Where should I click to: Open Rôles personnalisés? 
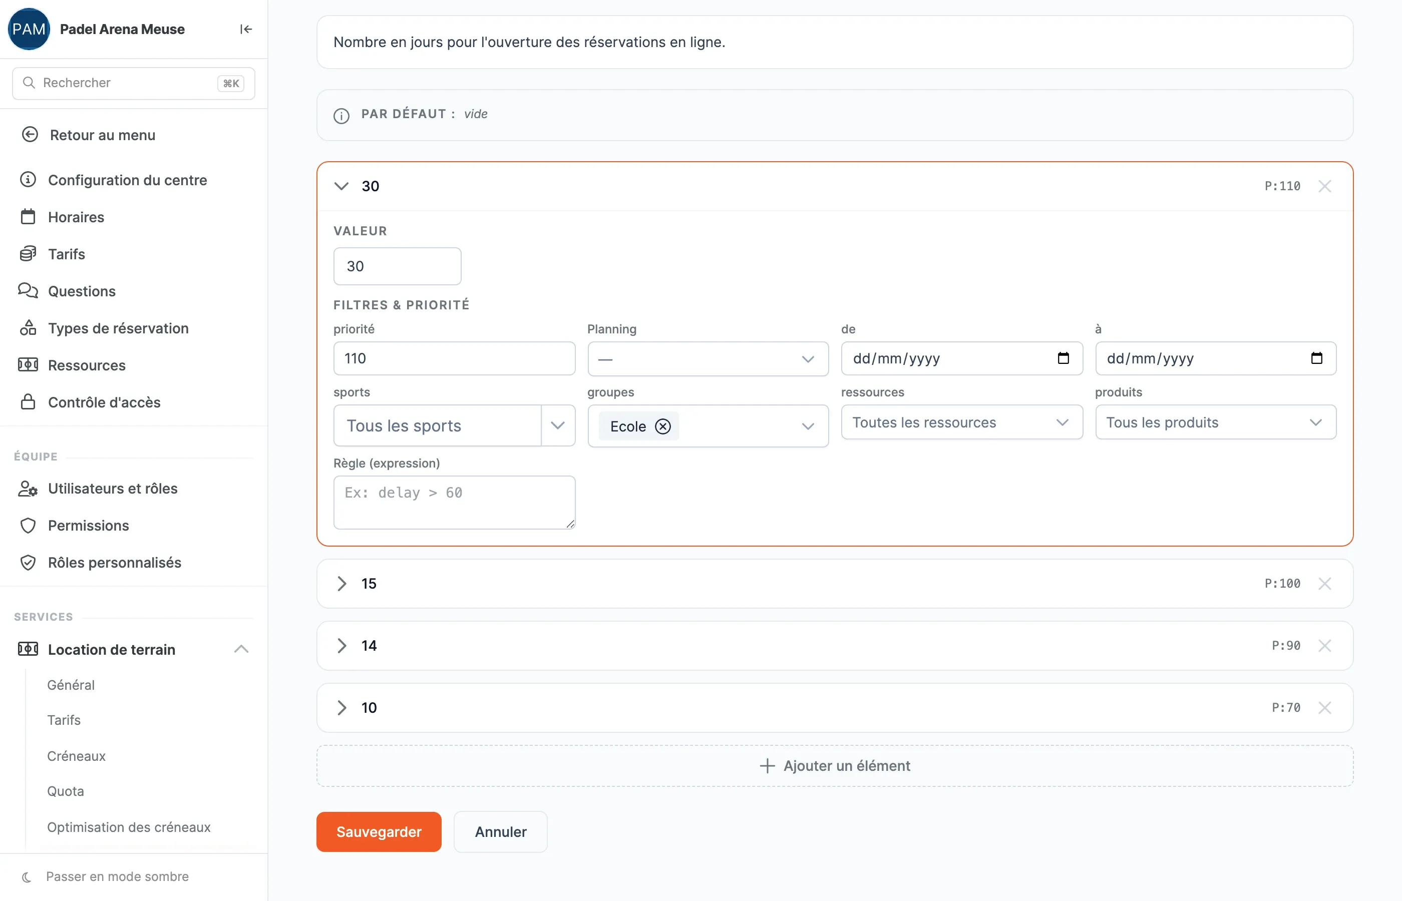[x=101, y=562]
